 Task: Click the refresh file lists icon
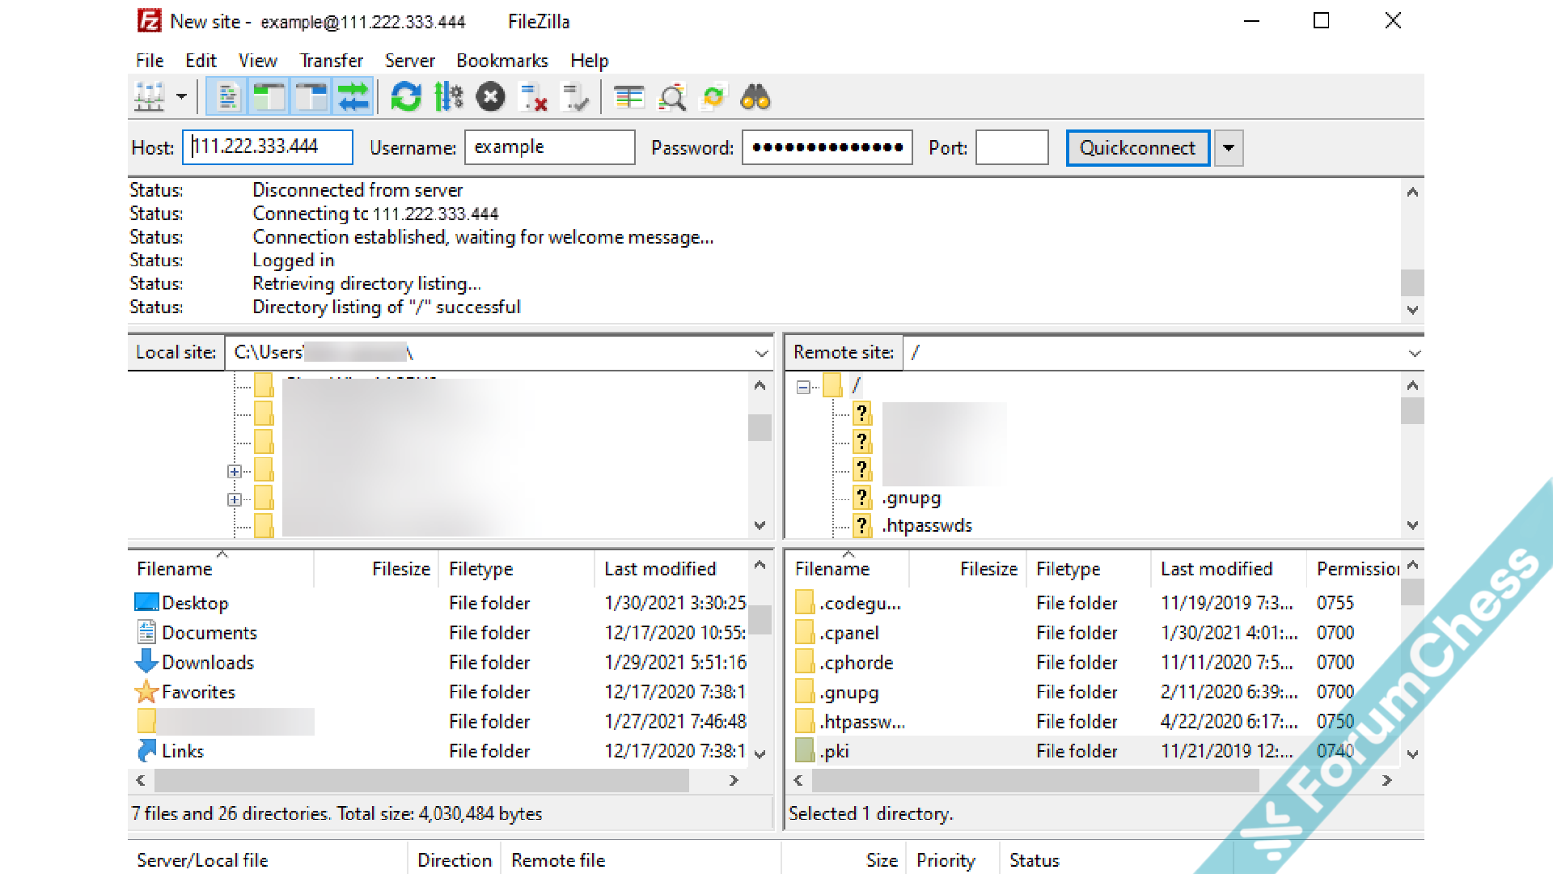(x=406, y=98)
